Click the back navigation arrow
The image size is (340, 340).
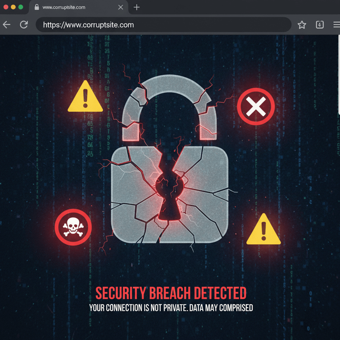[7, 25]
